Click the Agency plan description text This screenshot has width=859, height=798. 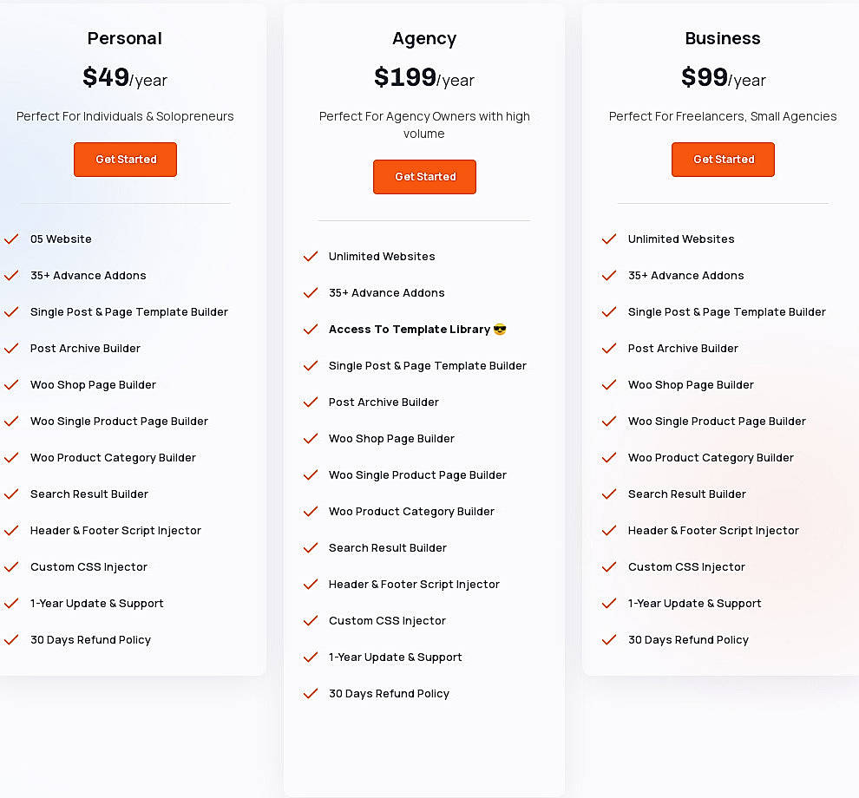pos(424,124)
